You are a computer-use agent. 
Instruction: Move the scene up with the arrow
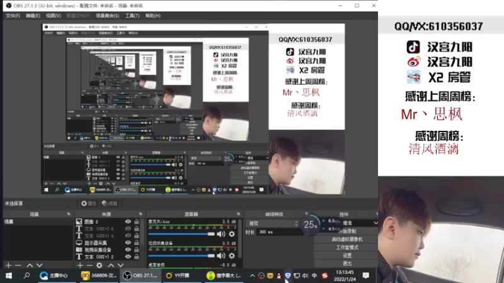tap(30, 265)
